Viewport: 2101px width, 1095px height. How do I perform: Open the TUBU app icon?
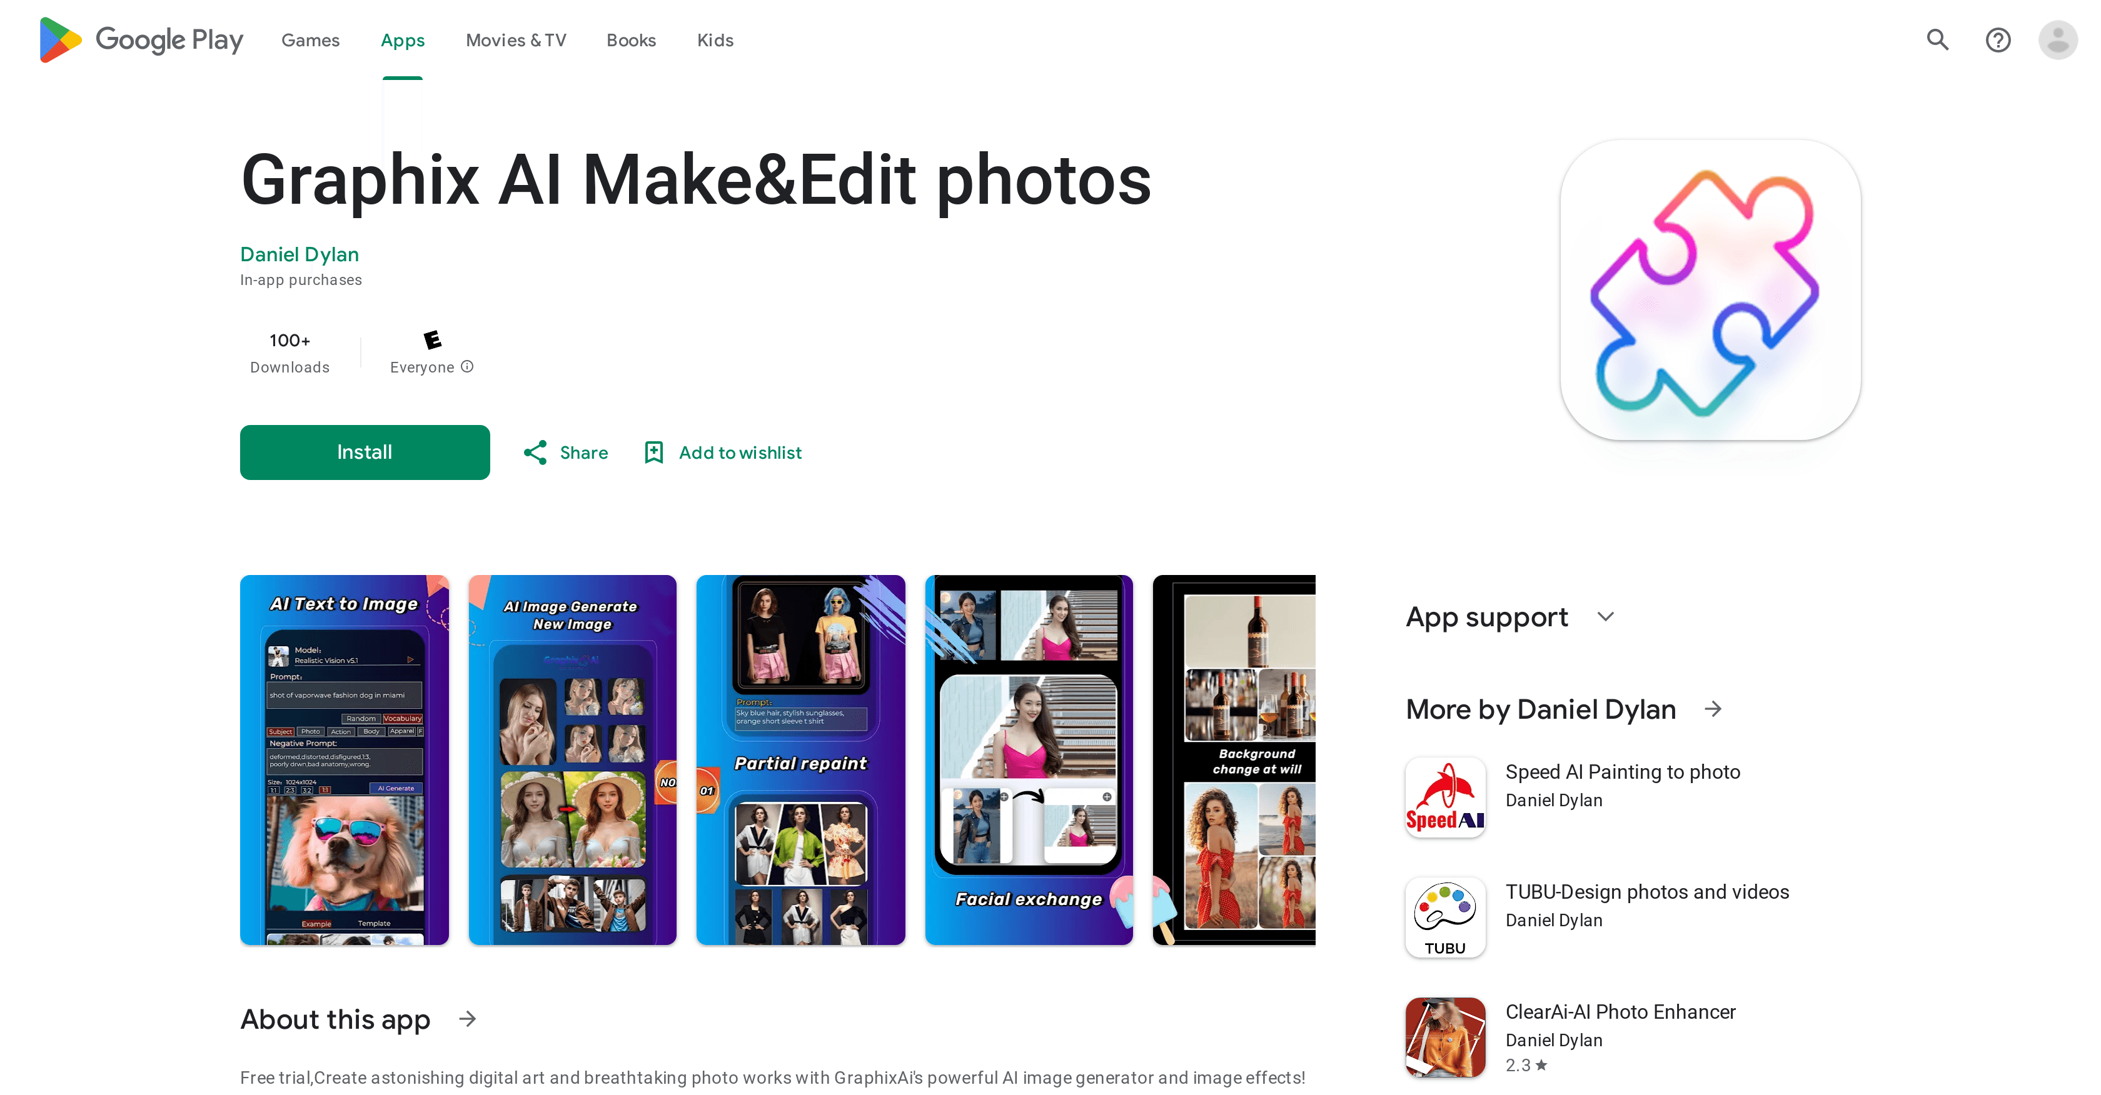click(1444, 916)
